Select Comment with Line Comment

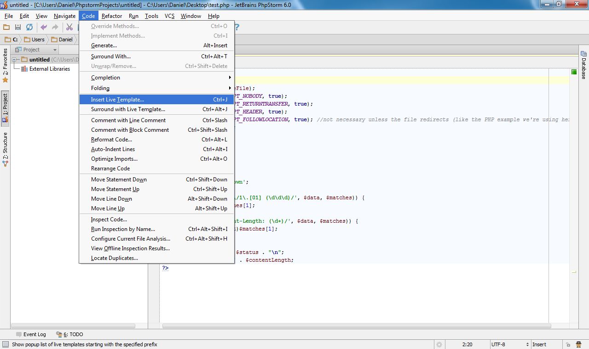tap(156, 120)
